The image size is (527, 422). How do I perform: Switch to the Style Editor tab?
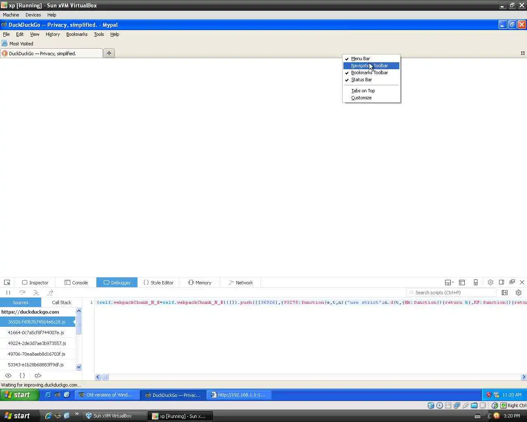click(158, 283)
